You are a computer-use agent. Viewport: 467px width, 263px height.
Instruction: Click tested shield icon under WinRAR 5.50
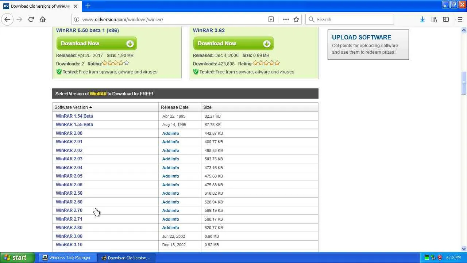click(x=59, y=72)
